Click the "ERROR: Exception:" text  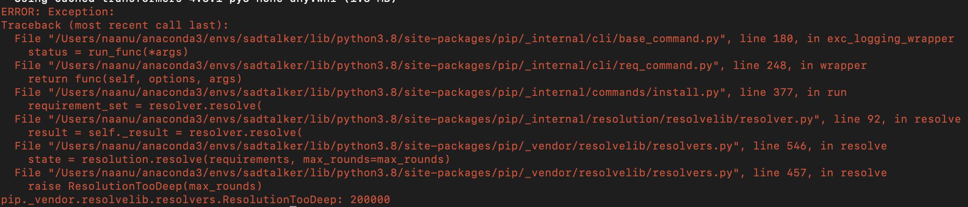pyautogui.click(x=58, y=12)
